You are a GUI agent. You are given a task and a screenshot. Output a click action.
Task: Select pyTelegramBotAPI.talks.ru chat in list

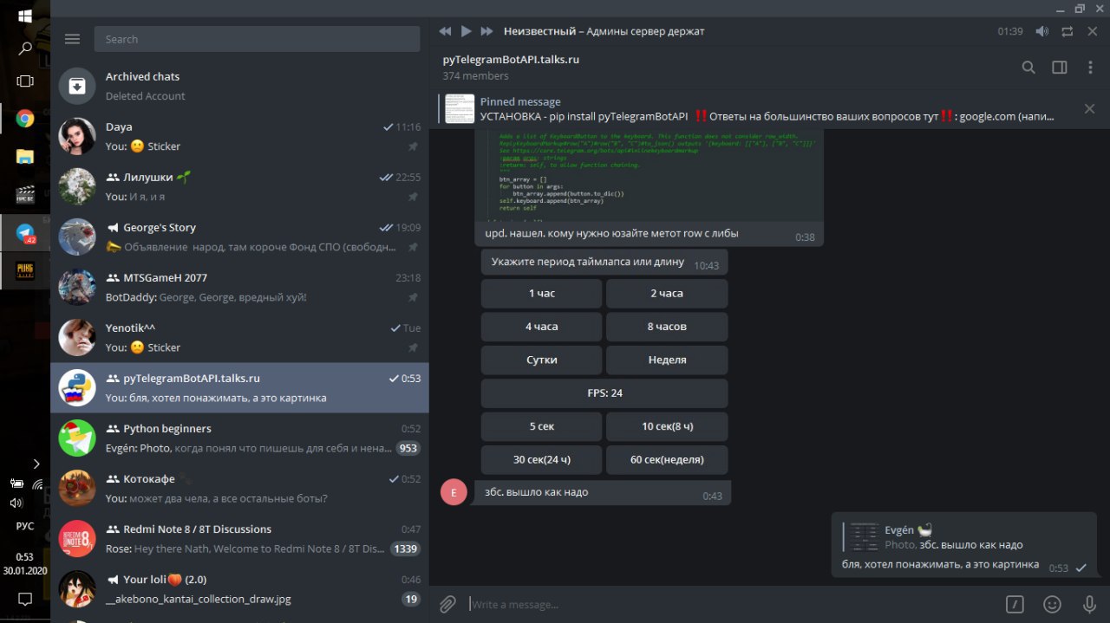pyautogui.click(x=239, y=387)
